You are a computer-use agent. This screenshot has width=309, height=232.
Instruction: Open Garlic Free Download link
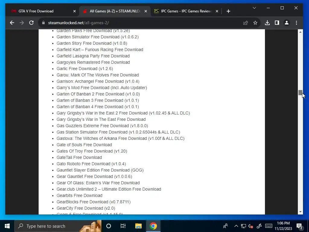[x=85, y=69]
